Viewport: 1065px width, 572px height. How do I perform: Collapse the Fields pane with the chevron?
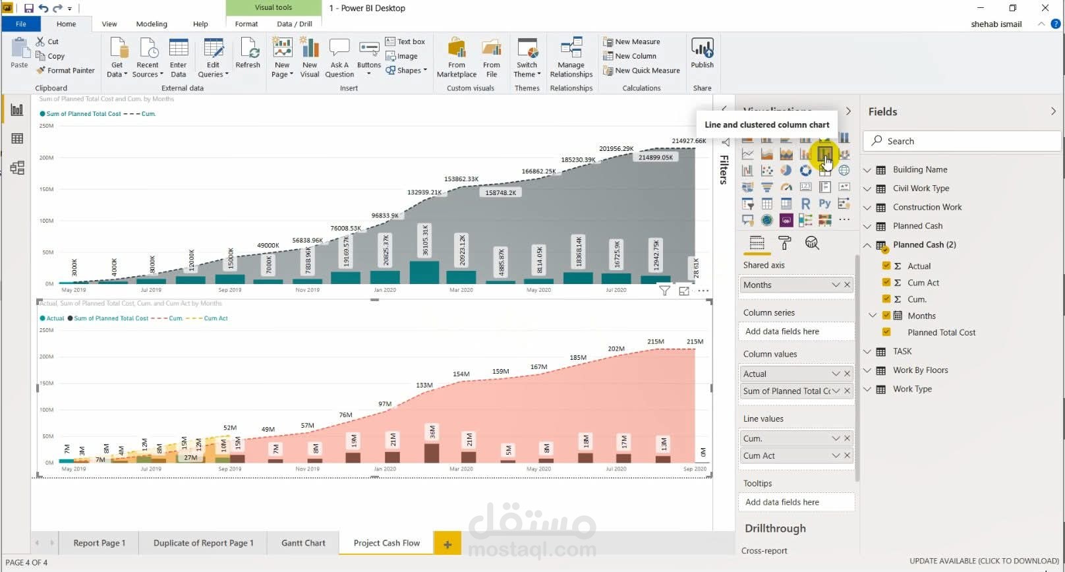pyautogui.click(x=1053, y=111)
